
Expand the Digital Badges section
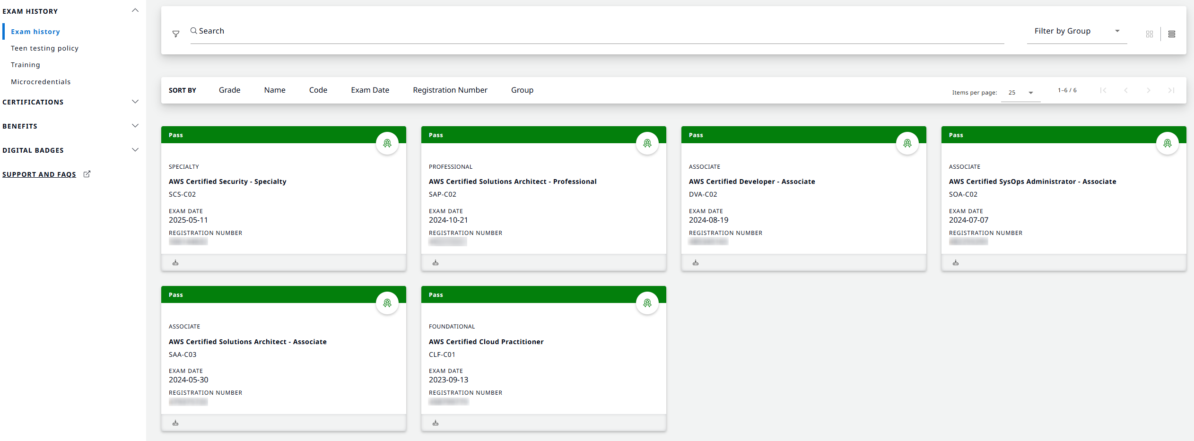tap(135, 150)
